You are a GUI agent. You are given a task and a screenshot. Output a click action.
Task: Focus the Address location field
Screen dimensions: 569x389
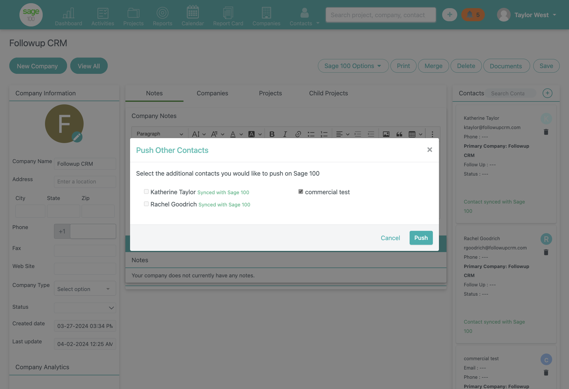pos(85,182)
